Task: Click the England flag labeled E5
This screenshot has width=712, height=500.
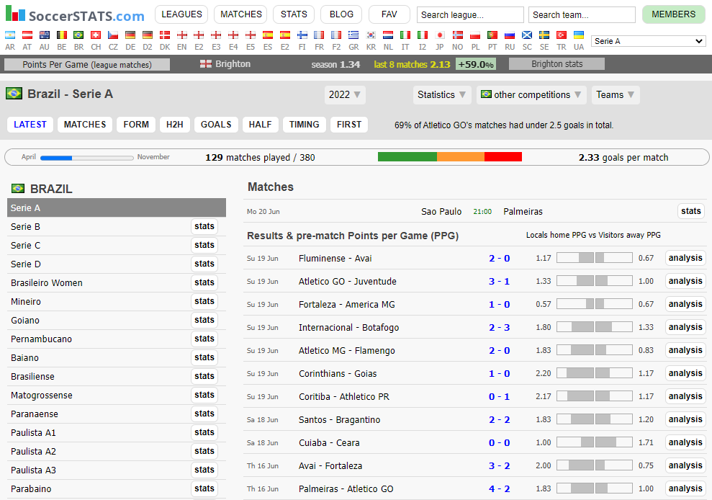Action: pyautogui.click(x=251, y=35)
